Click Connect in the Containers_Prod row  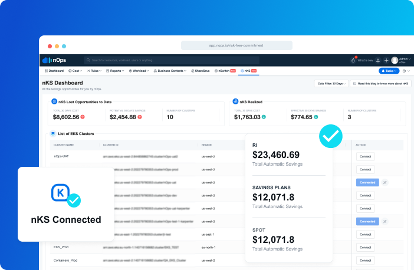(366, 260)
